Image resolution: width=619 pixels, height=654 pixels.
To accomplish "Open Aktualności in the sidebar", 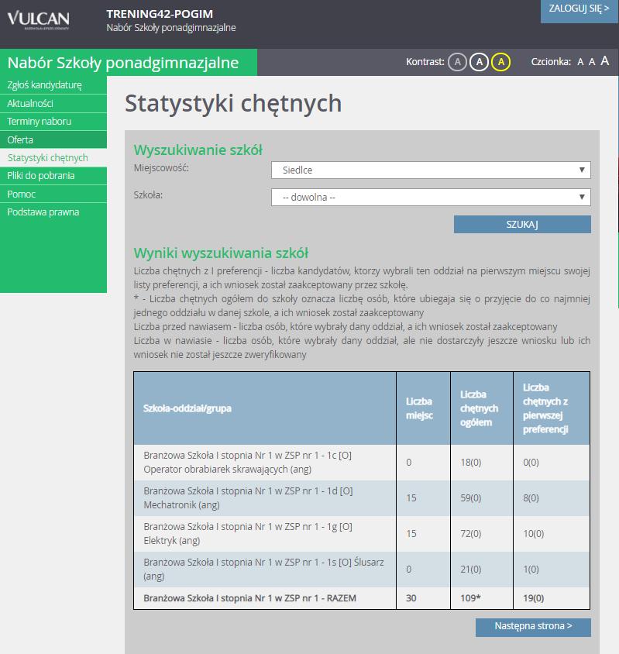I will click(x=53, y=103).
